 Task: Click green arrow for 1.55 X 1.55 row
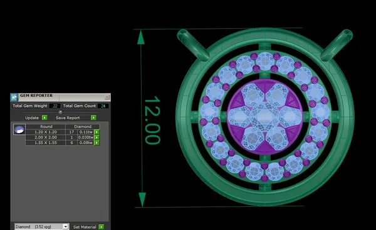[x=97, y=142]
